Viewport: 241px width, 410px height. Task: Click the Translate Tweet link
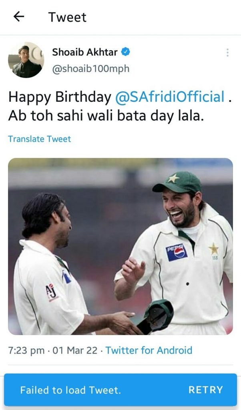click(40, 139)
